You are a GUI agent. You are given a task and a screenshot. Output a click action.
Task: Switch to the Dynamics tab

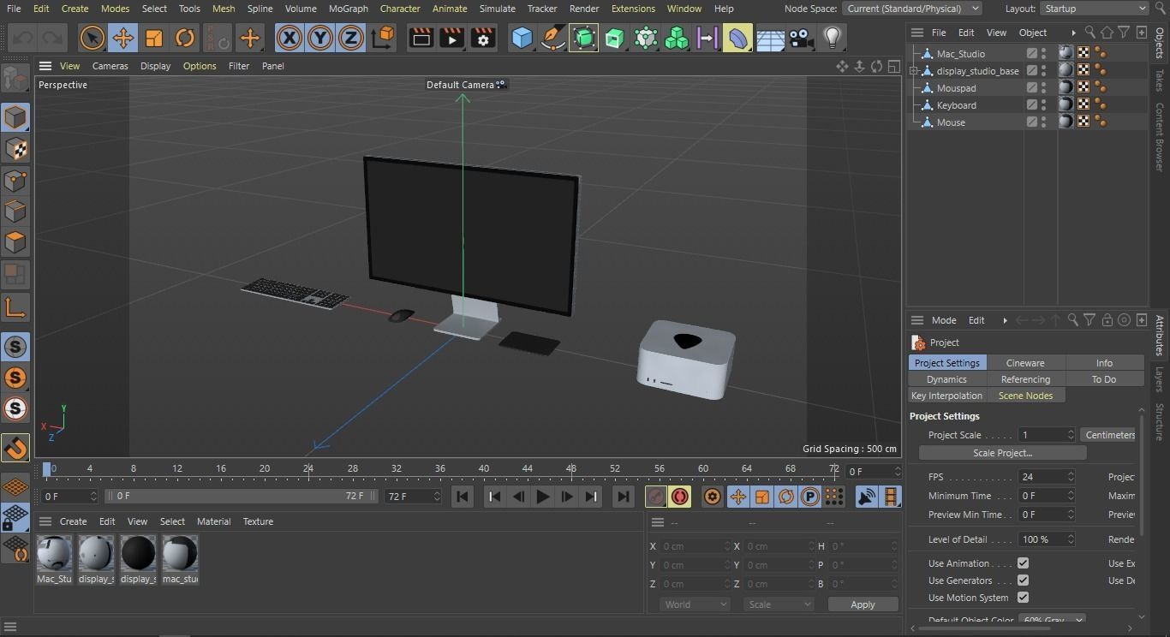[946, 378]
